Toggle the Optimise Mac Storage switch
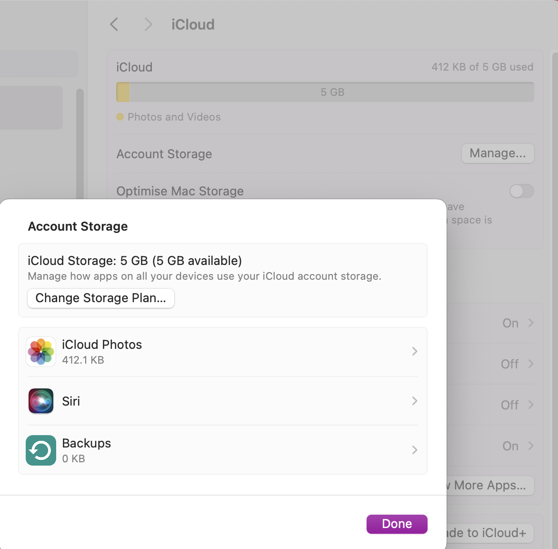Viewport: 558px width, 549px height. point(522,191)
